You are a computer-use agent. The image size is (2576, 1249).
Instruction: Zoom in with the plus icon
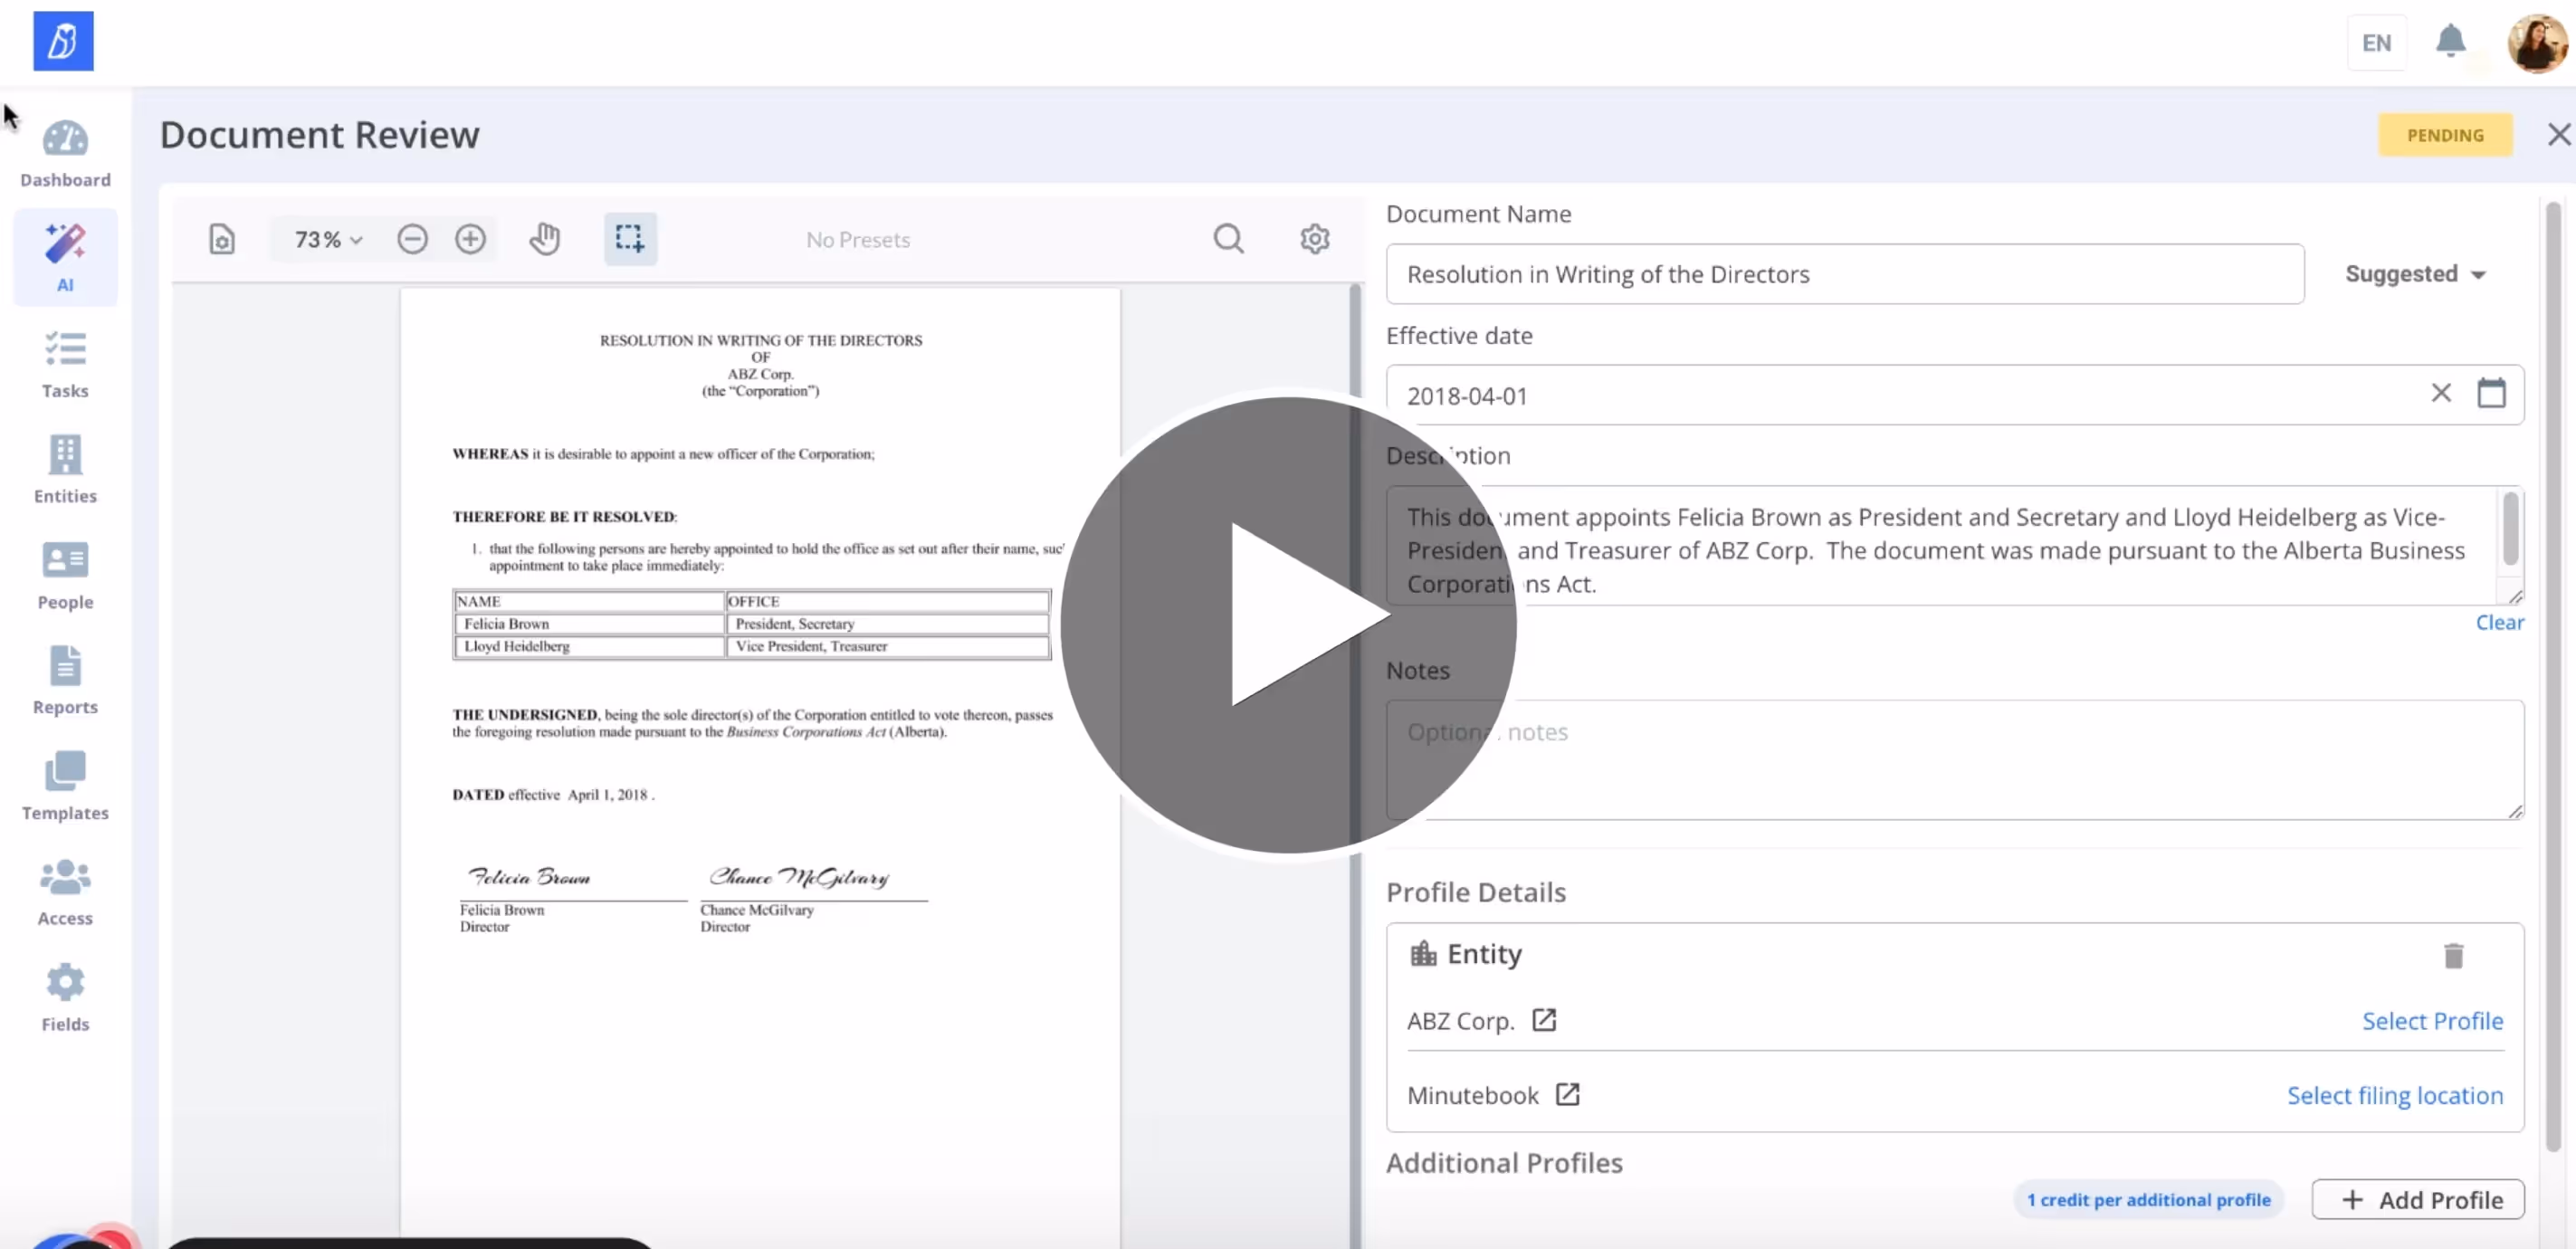point(470,239)
